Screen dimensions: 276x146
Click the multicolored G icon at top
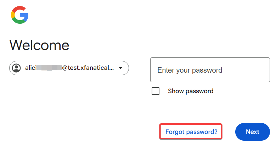tap(20, 15)
